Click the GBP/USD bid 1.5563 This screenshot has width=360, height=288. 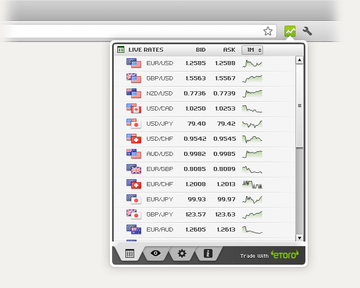[195, 79]
